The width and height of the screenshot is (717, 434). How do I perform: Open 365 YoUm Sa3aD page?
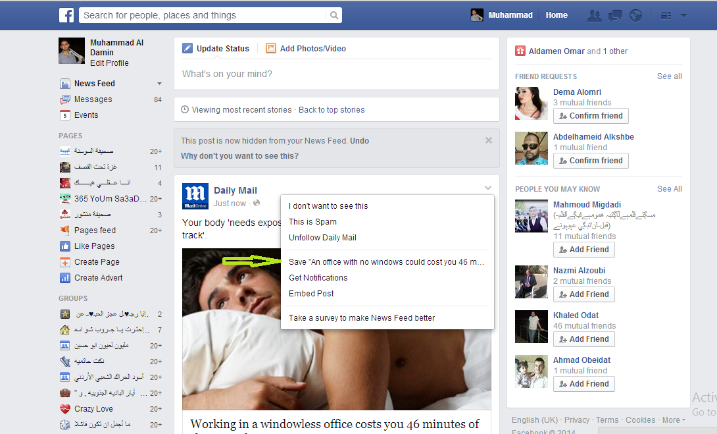(111, 199)
